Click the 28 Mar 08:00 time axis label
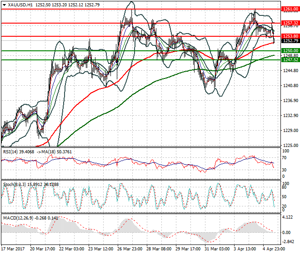The width and height of the screenshot is (300, 254). (x=159, y=249)
